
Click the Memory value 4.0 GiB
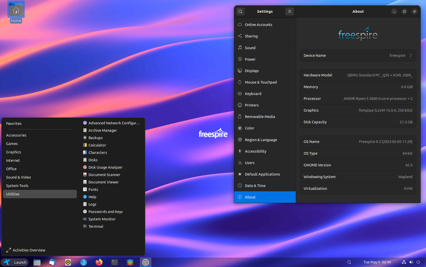pyautogui.click(x=407, y=87)
